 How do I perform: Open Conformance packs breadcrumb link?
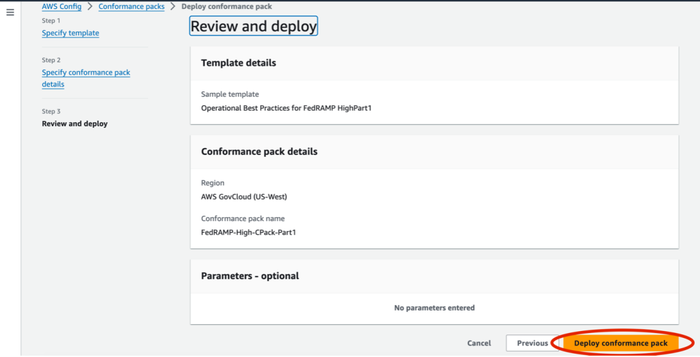pos(131,7)
